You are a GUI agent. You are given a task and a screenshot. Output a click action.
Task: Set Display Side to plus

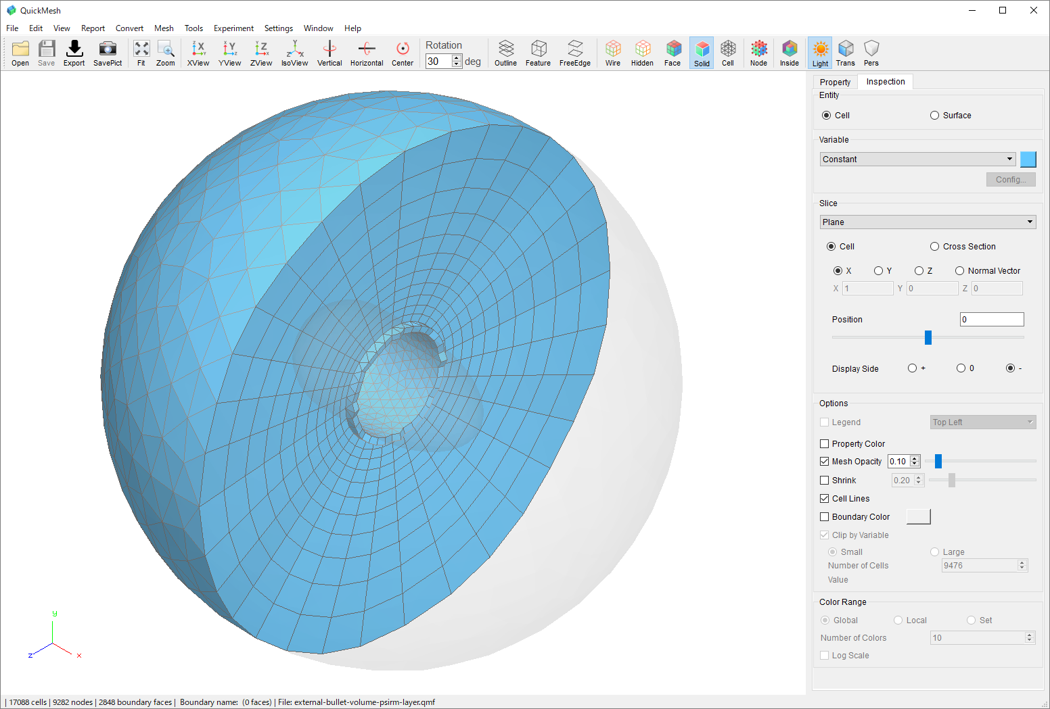click(912, 368)
